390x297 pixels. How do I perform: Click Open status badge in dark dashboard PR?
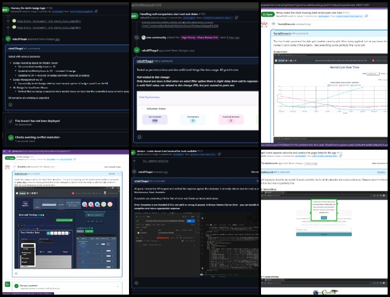10,158
